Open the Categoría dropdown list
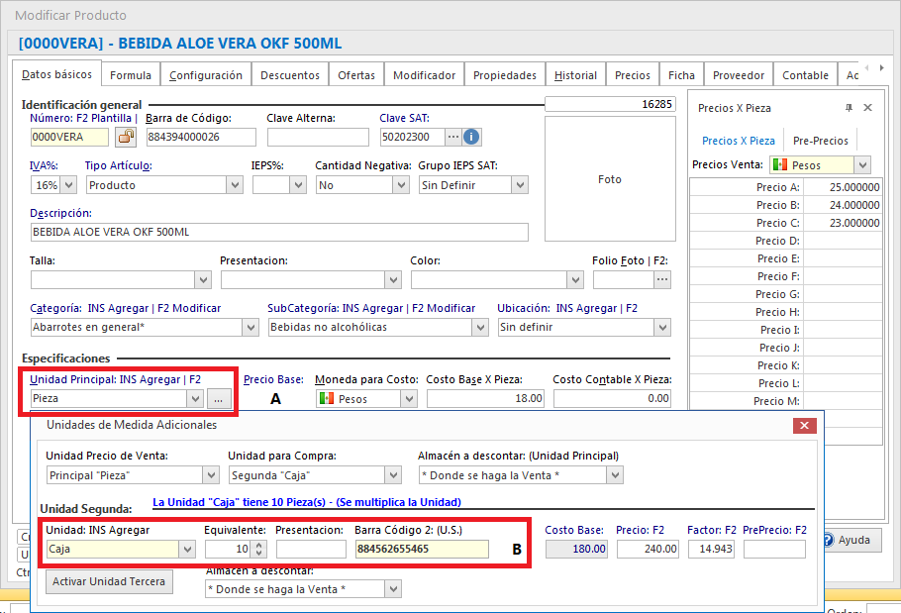901x613 pixels. click(250, 327)
